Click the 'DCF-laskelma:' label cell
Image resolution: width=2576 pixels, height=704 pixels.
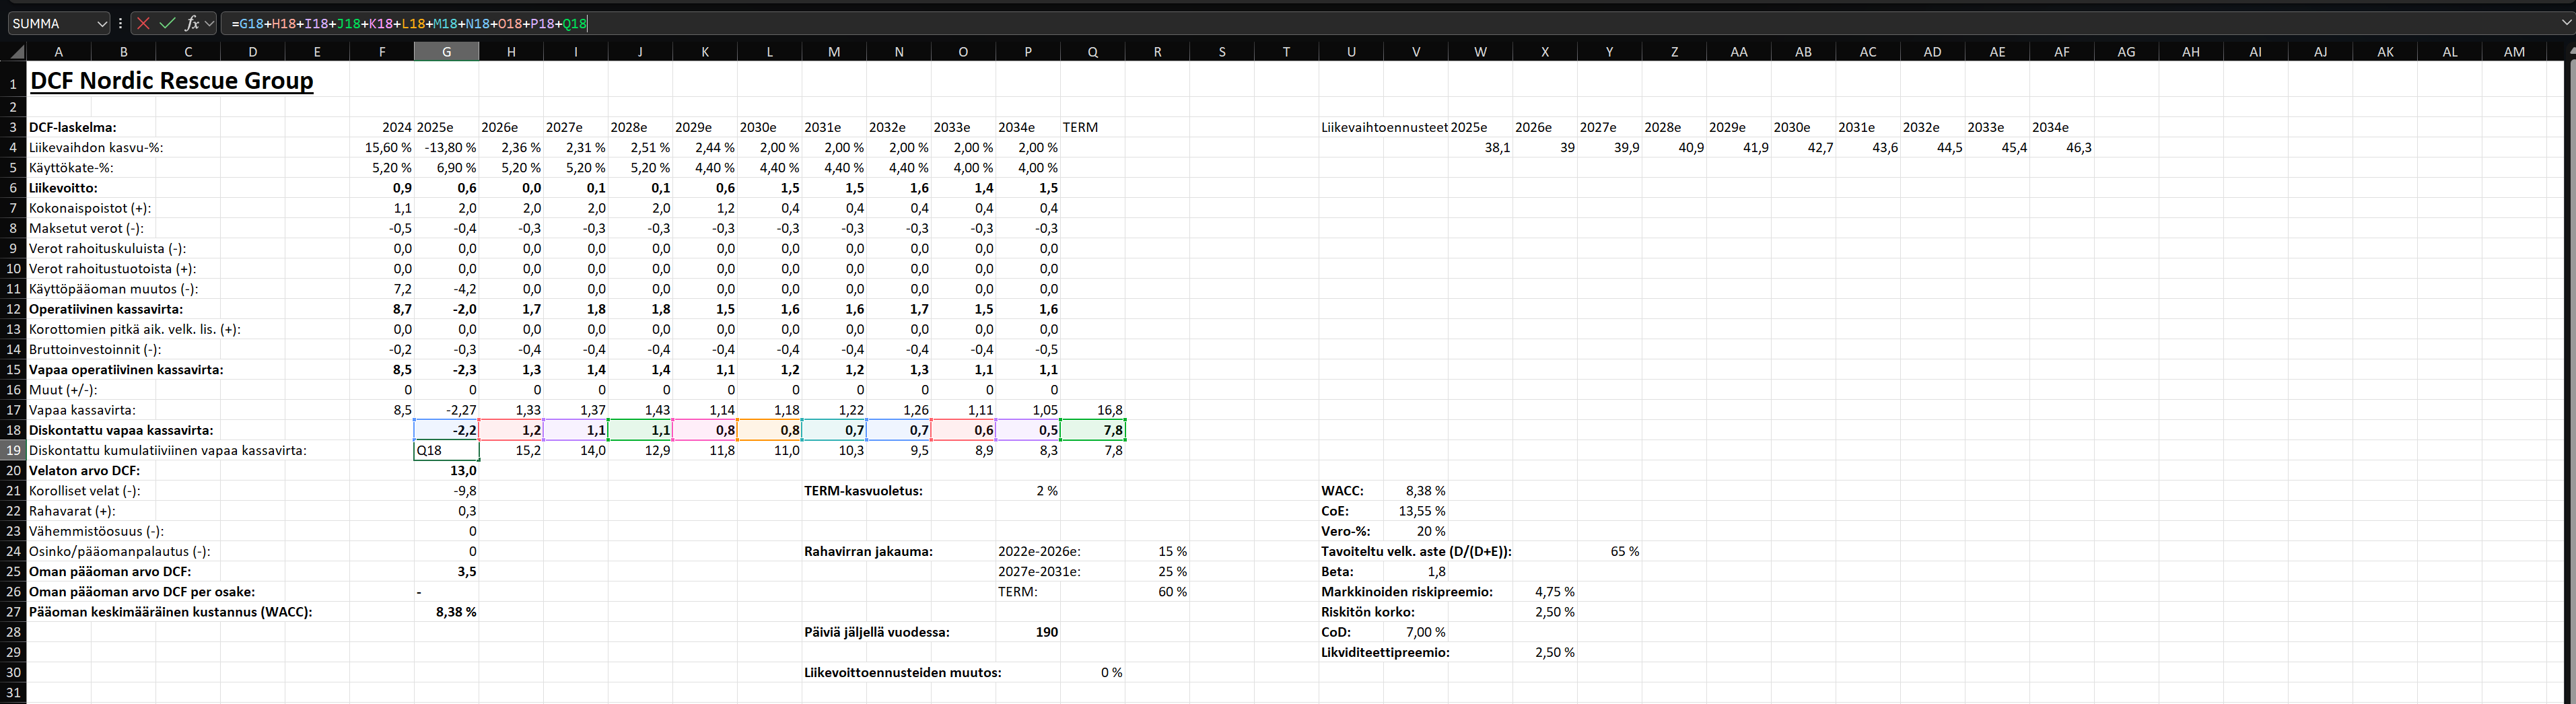pos(73,127)
